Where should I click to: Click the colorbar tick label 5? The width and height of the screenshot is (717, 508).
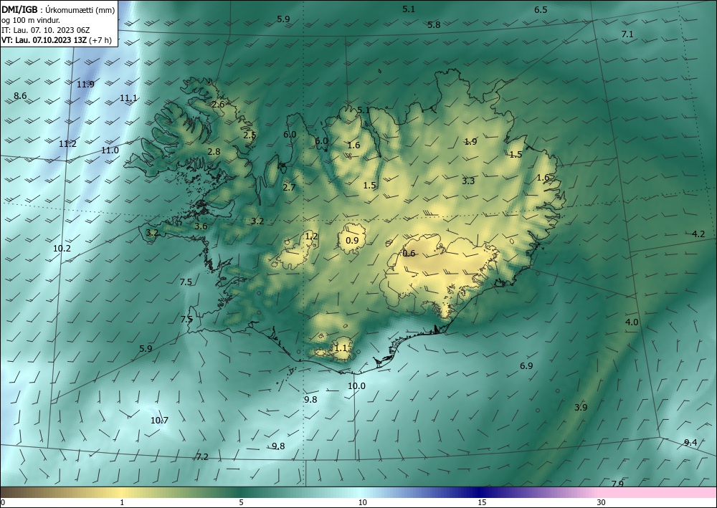[x=241, y=503]
